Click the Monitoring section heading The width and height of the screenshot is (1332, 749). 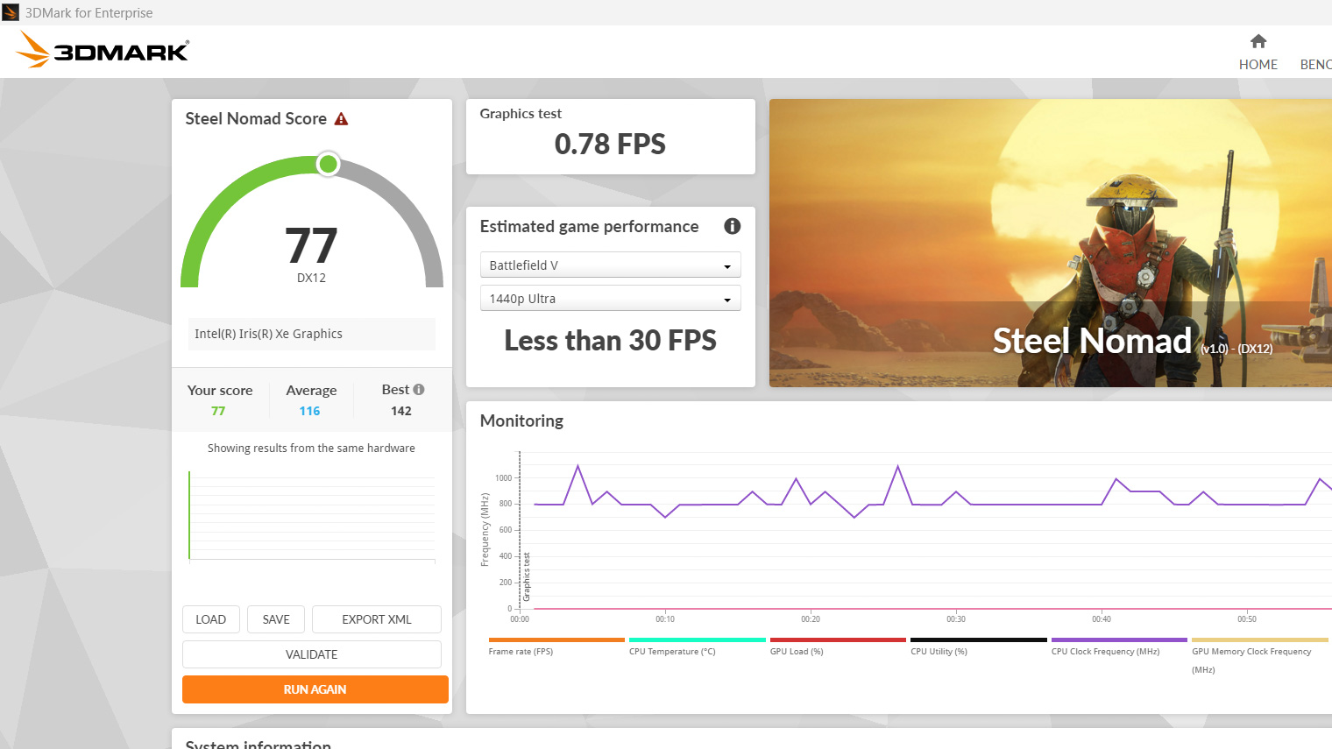click(521, 420)
